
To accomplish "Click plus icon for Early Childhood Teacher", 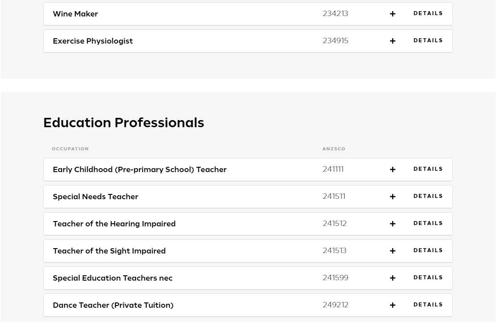I will (392, 169).
